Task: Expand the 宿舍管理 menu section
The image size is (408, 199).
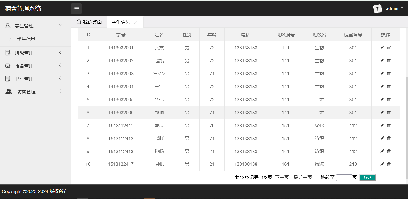Action: click(60, 66)
